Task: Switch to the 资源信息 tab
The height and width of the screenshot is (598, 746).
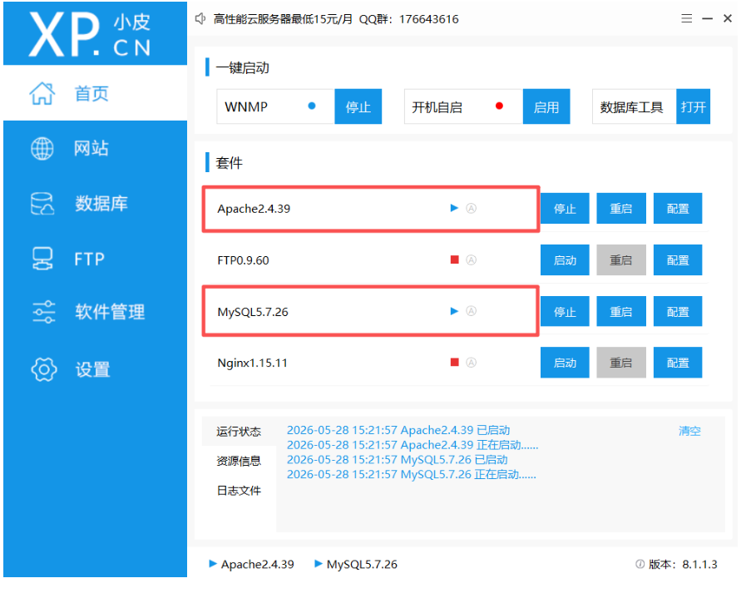Action: pos(239,461)
